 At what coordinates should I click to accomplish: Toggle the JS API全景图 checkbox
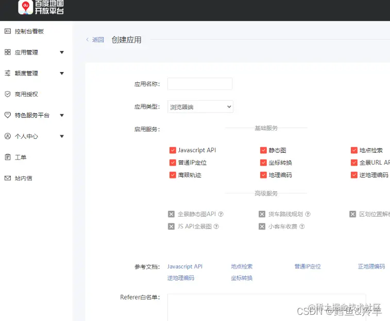coord(171,226)
